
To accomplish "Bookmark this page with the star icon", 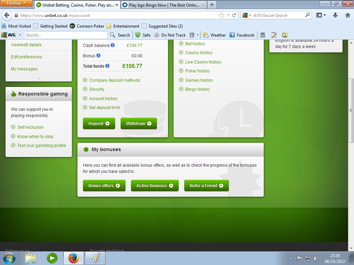I will [222, 16].
